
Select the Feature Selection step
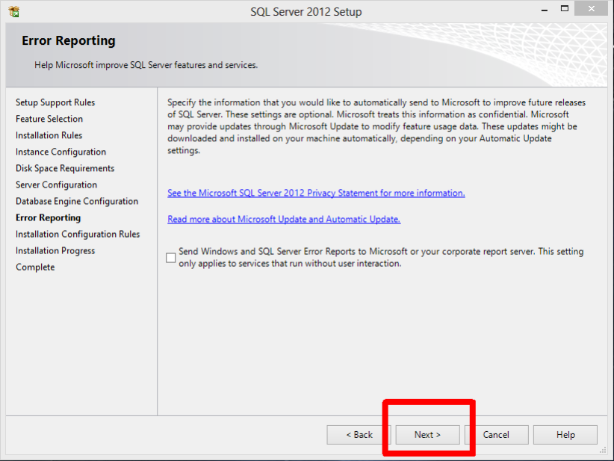point(49,119)
